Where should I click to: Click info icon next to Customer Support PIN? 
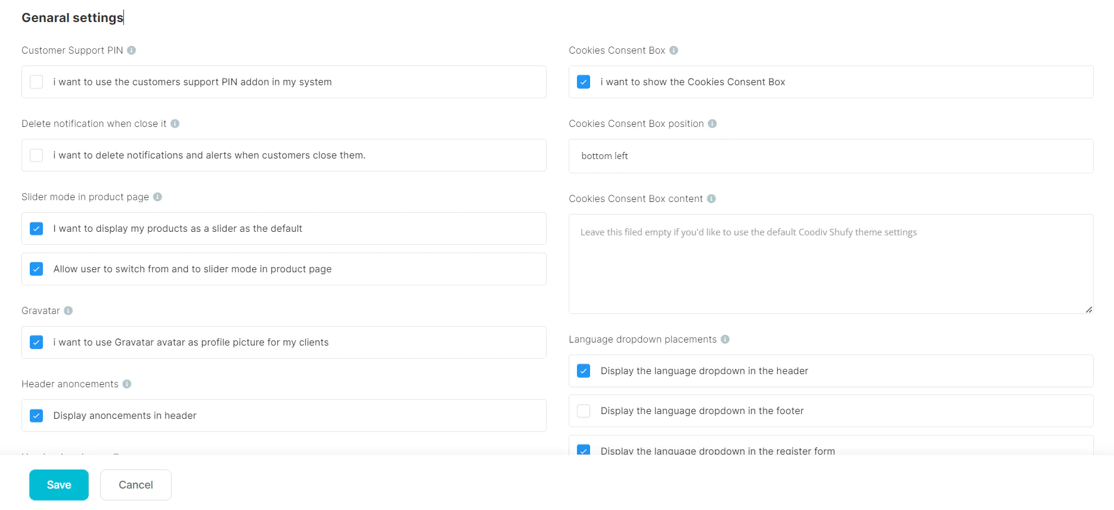tap(132, 51)
